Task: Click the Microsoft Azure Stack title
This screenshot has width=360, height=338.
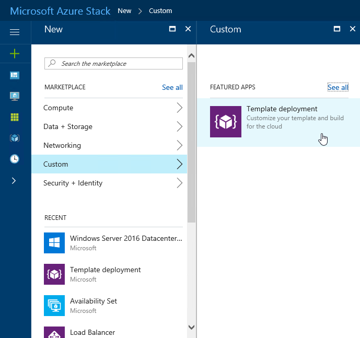Action: pyautogui.click(x=60, y=11)
